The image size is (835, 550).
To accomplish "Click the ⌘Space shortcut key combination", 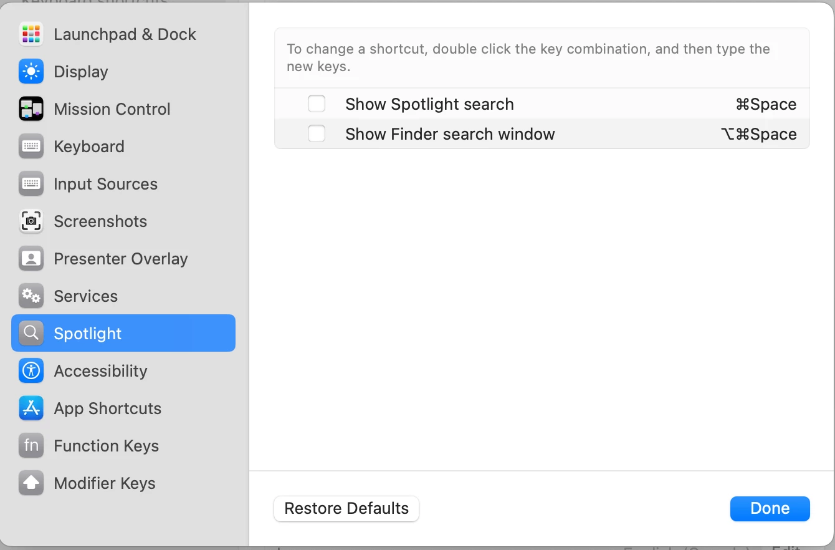I will (766, 104).
